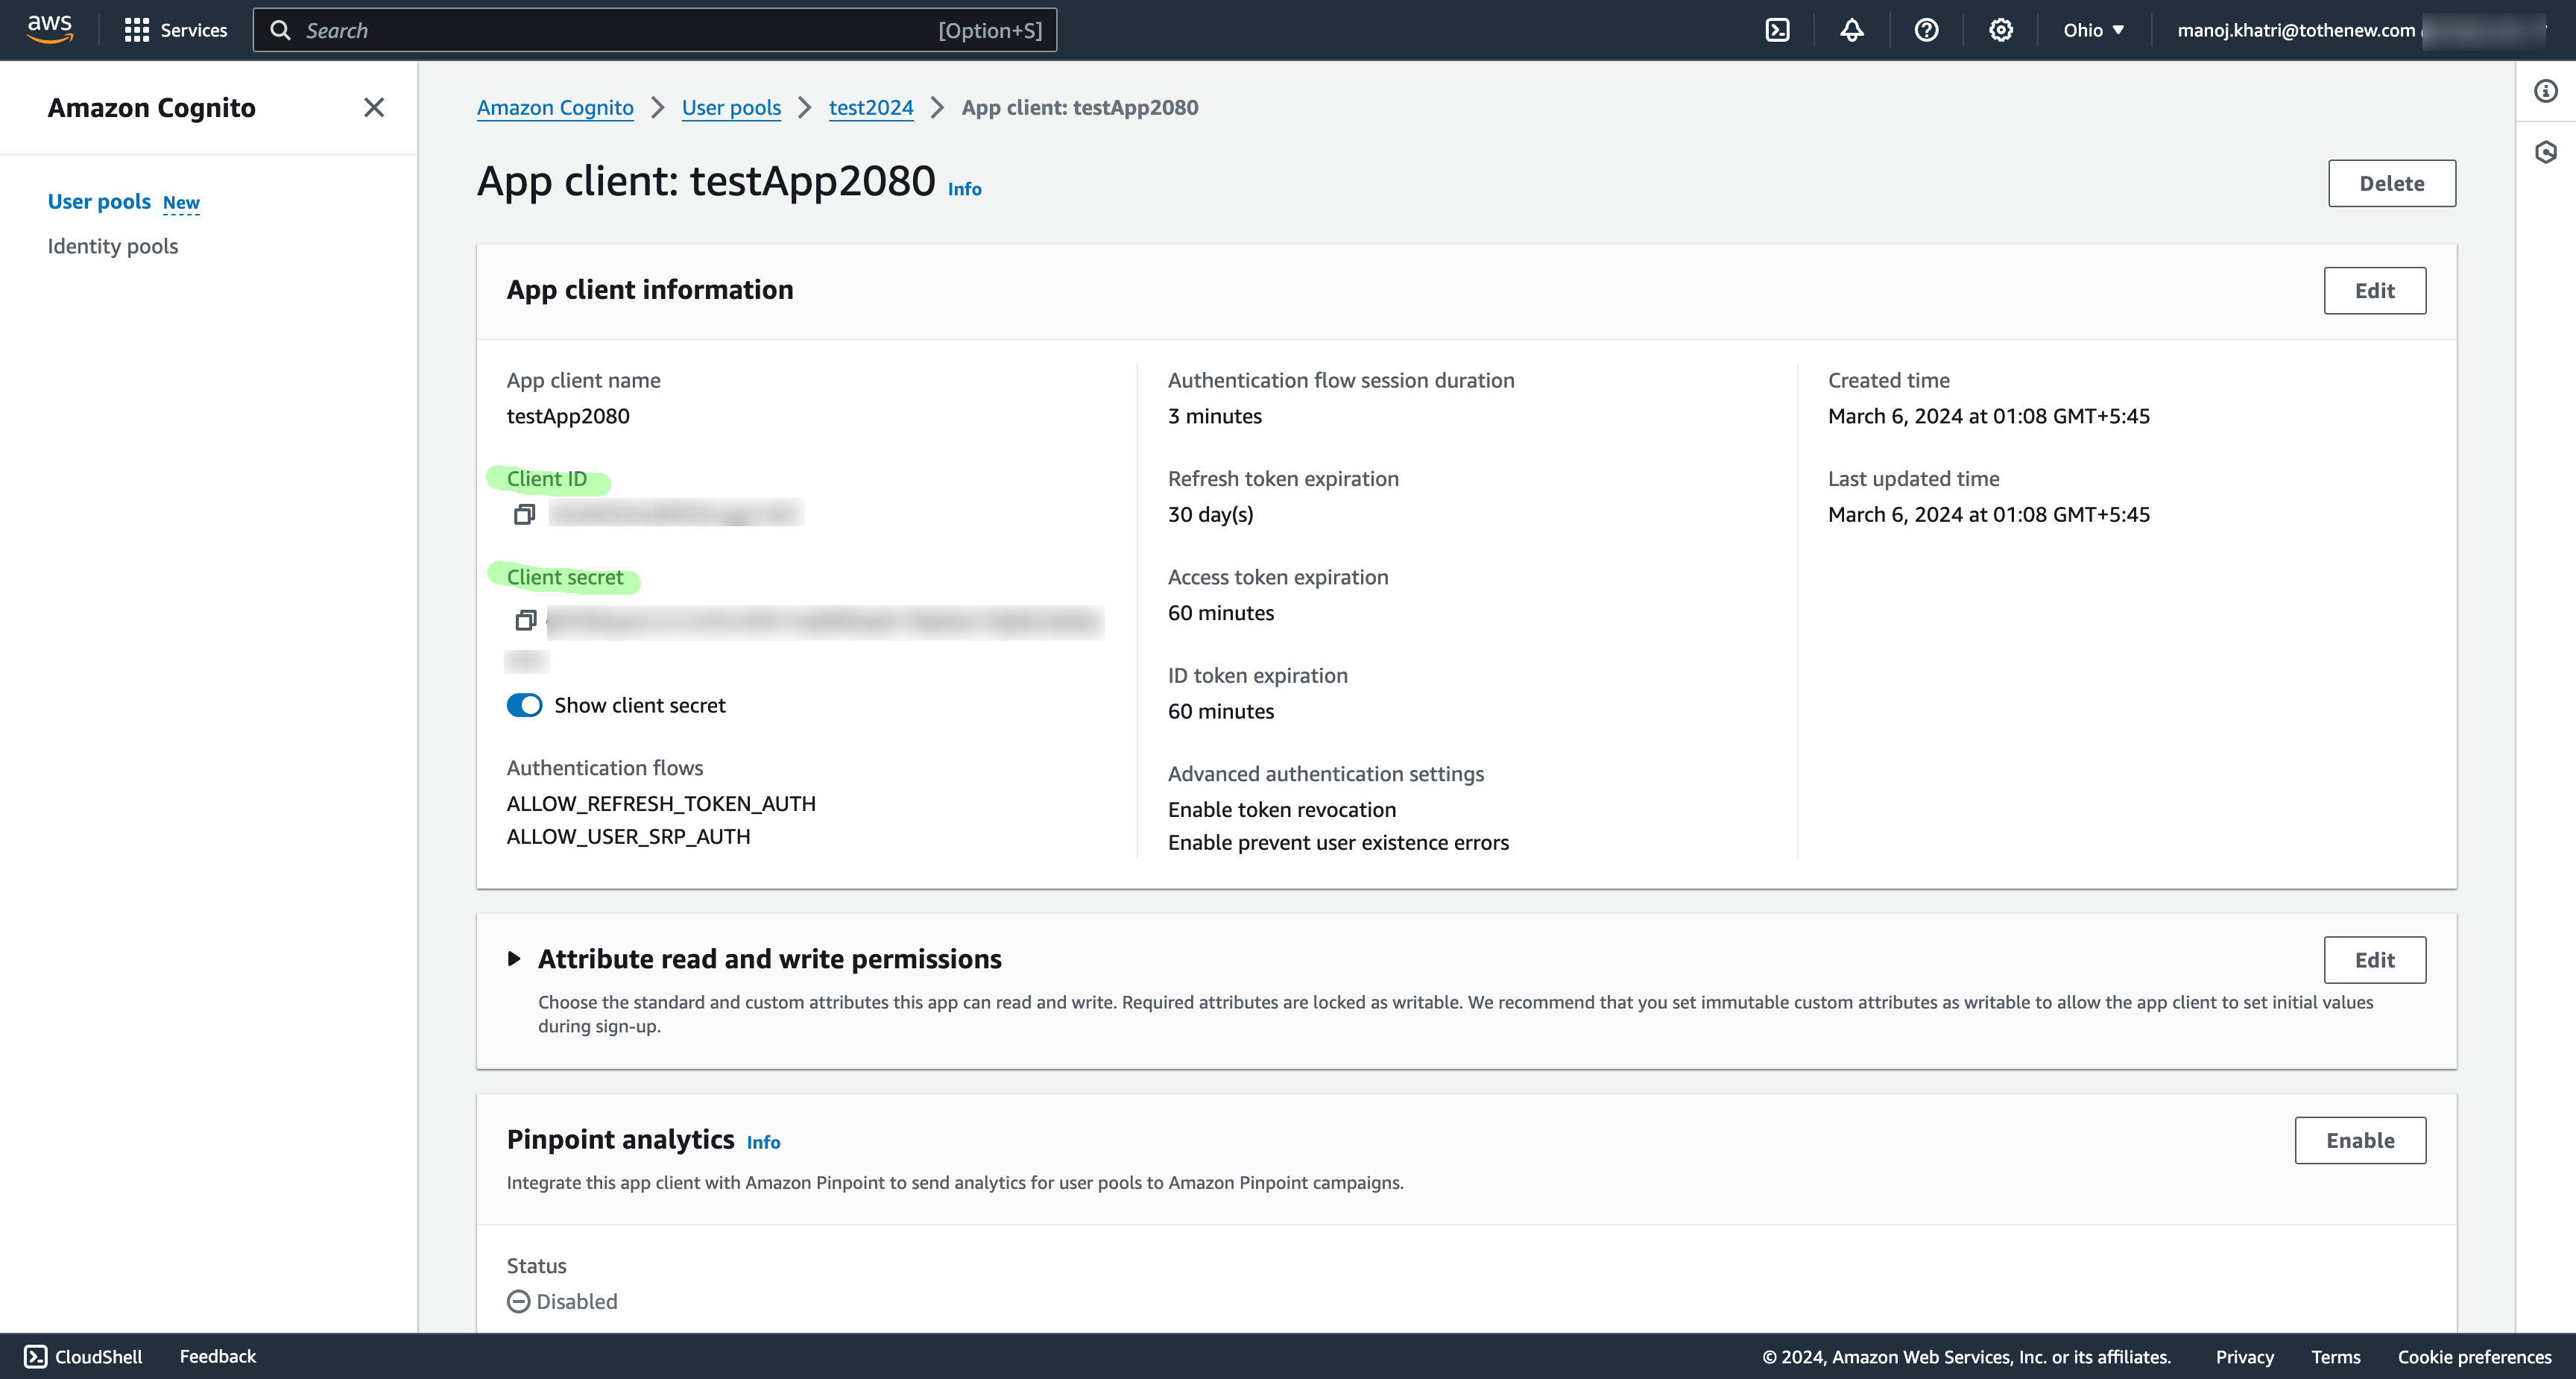
Task: Select User pools from sidebar
Action: 97,201
